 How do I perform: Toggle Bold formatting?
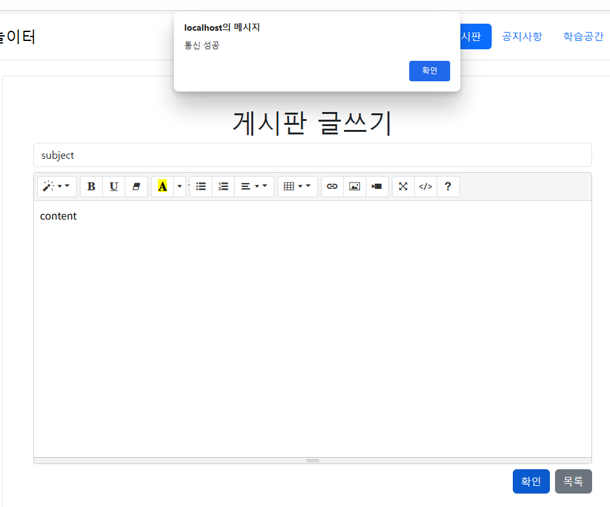(91, 186)
